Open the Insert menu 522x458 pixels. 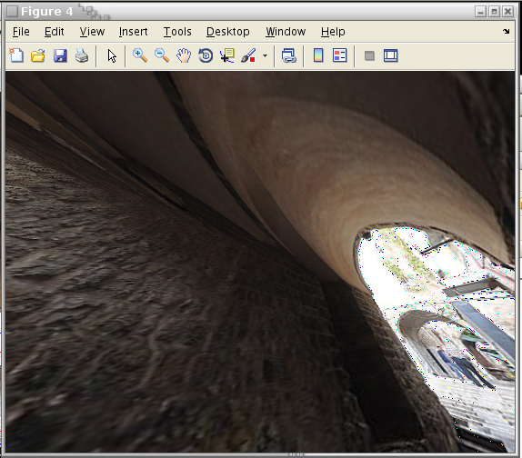point(133,32)
